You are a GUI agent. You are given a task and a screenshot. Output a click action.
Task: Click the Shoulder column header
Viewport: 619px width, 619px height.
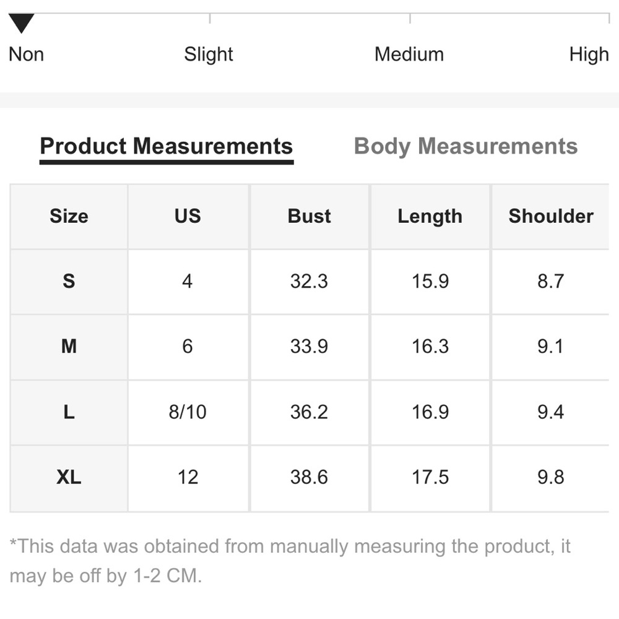click(x=551, y=216)
